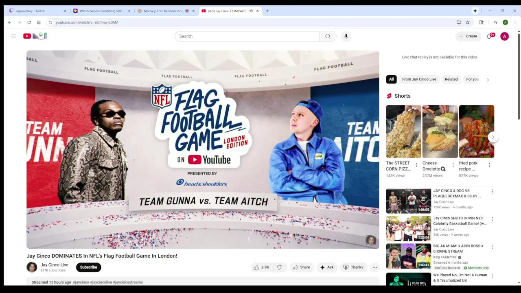Open Jay Cinco Live channel name link

tap(54, 265)
